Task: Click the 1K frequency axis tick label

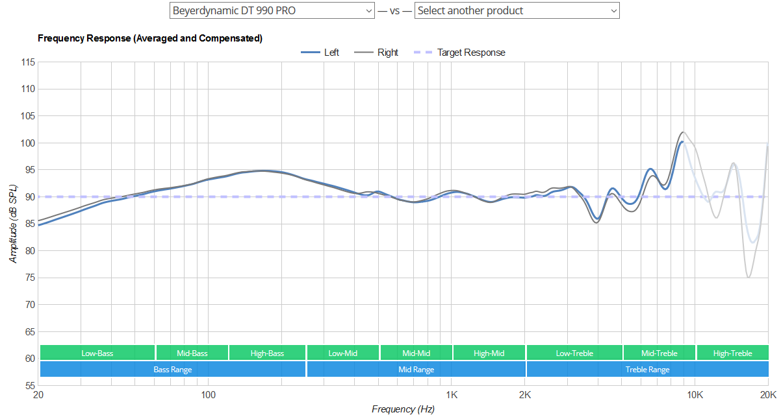Action: tap(452, 394)
